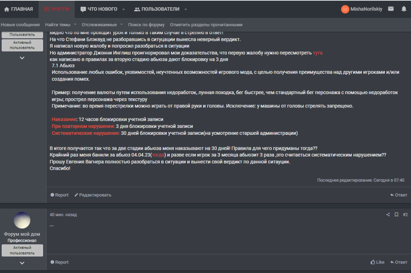Image resolution: width=411 pixels, height=273 pixels.
Task: Open the red тута link
Action: (317, 53)
